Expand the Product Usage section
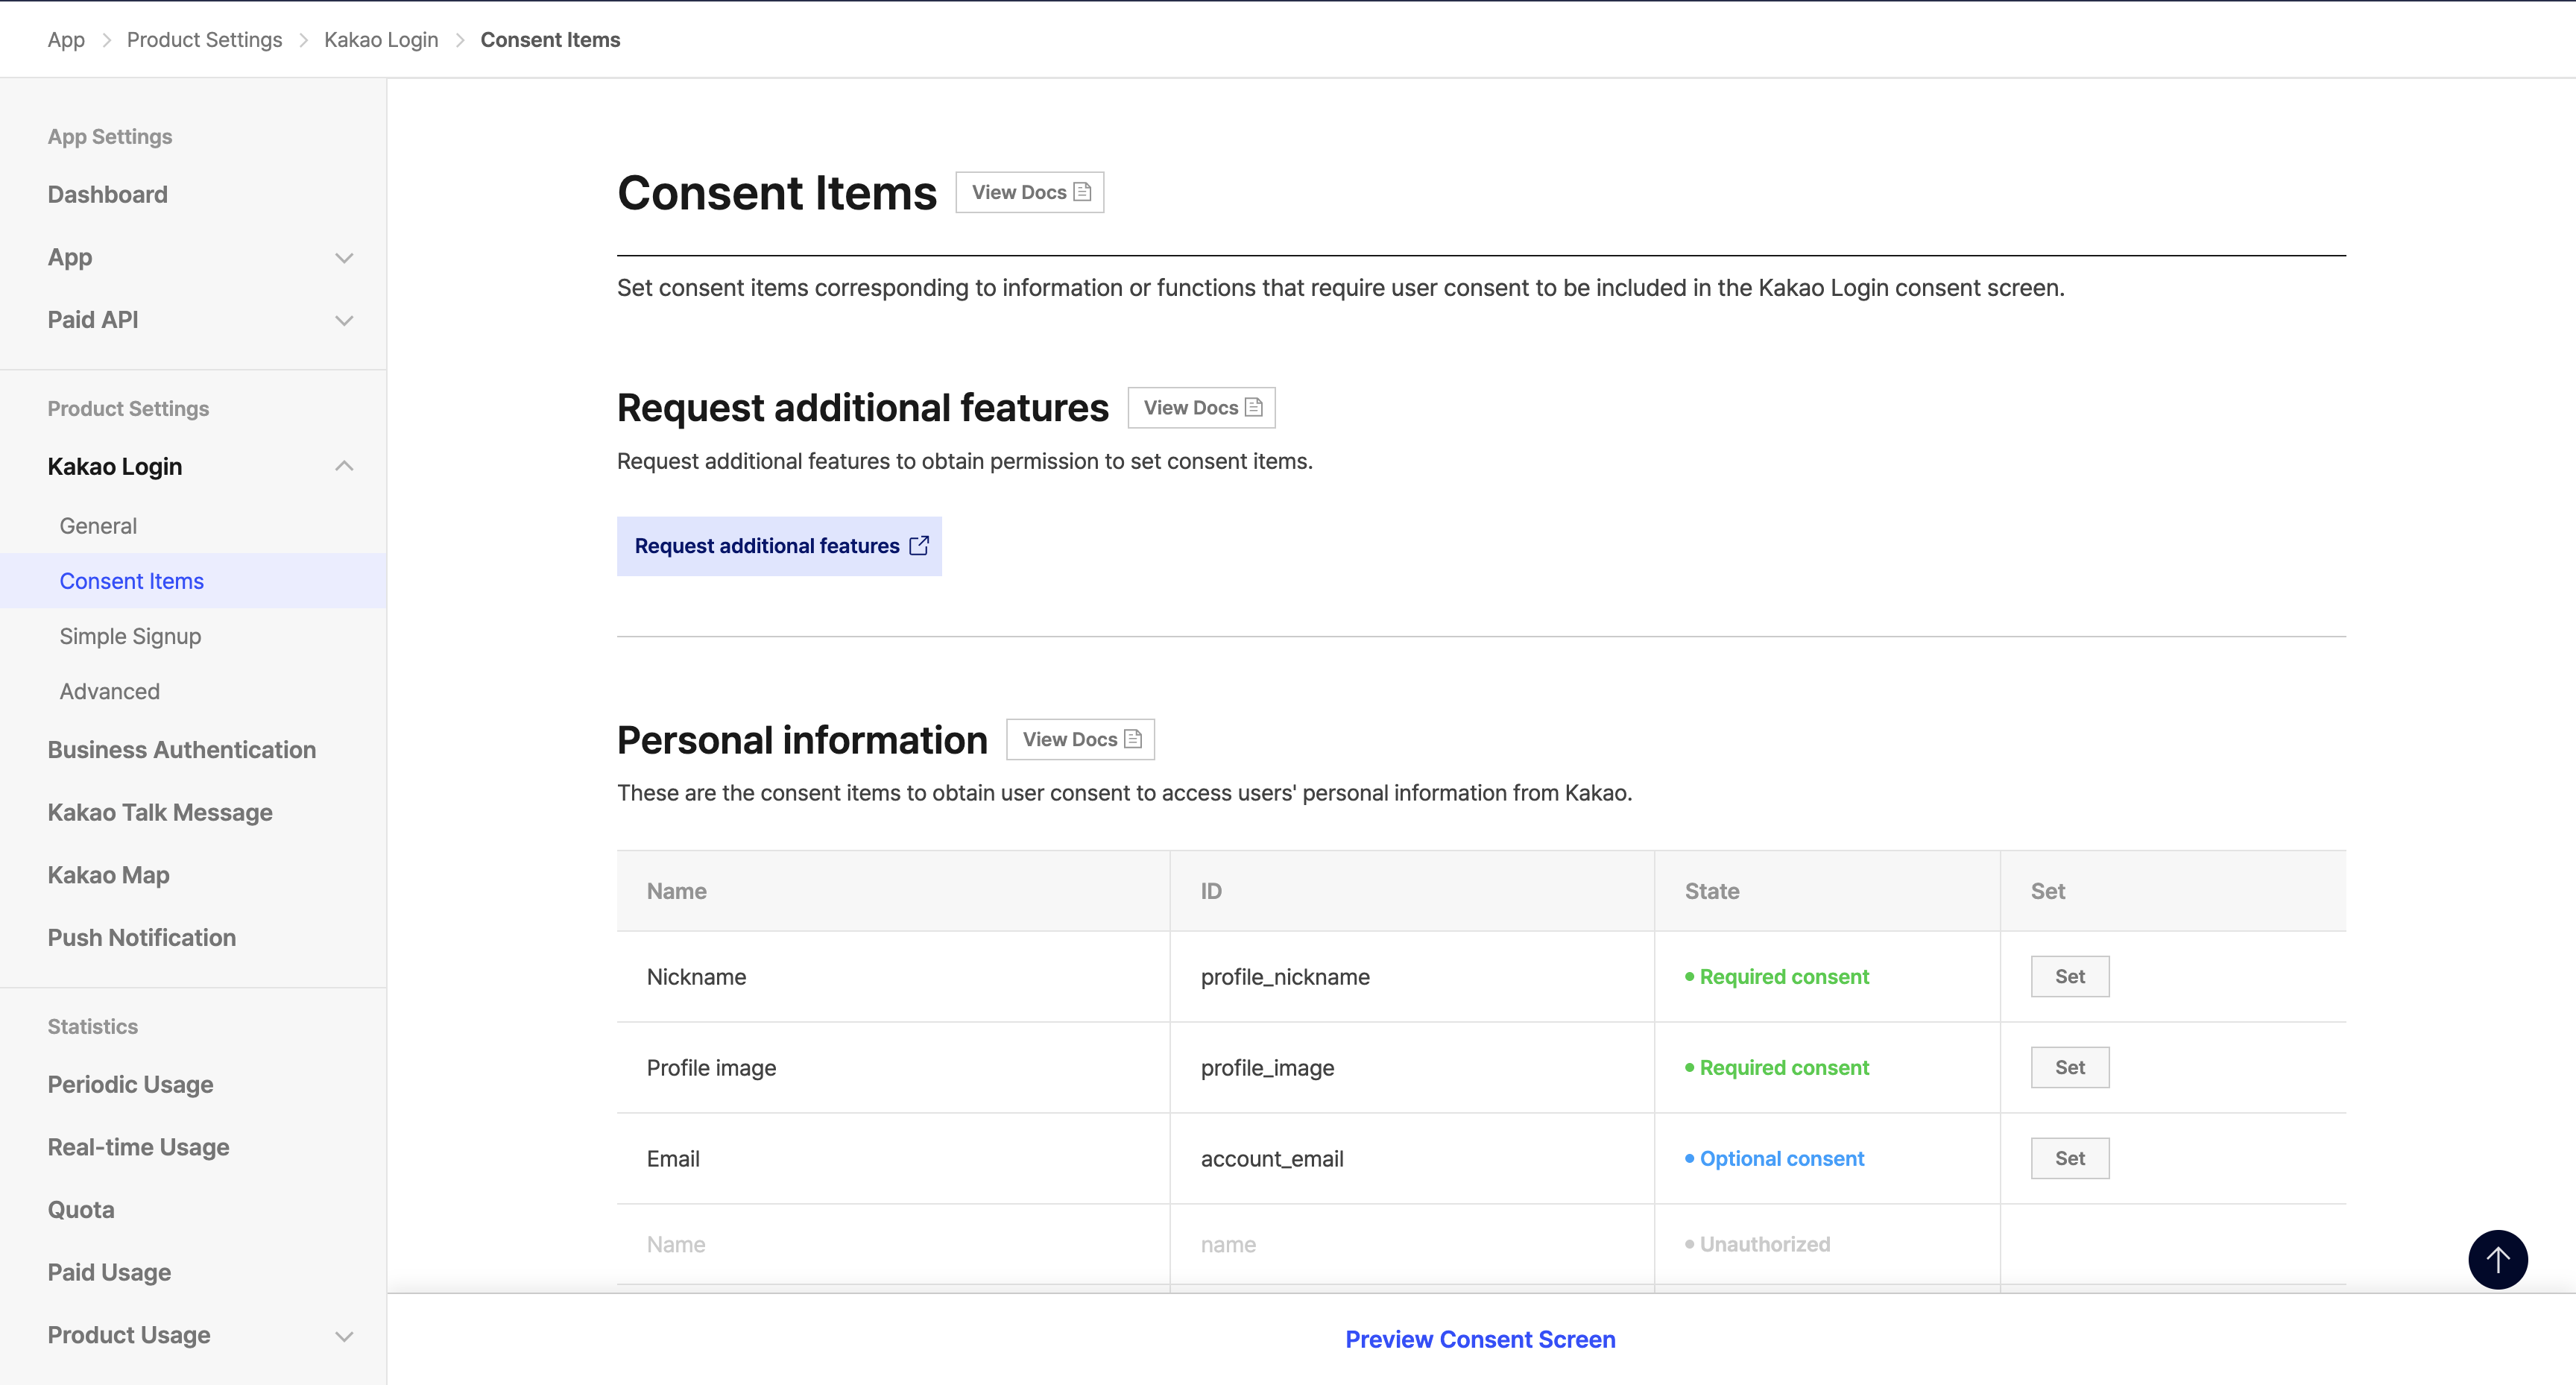This screenshot has height=1385, width=2576. 344,1334
